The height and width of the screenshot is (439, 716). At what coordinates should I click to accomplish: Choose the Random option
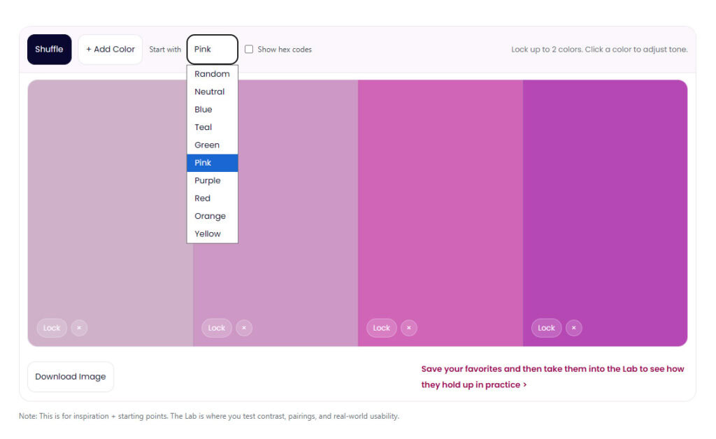coord(212,73)
